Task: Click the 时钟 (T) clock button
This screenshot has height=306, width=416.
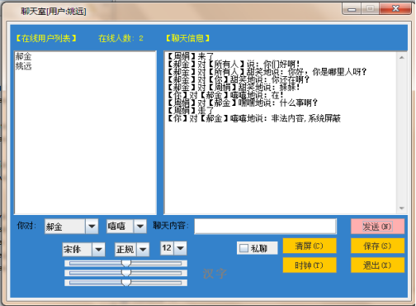Action: (310, 265)
